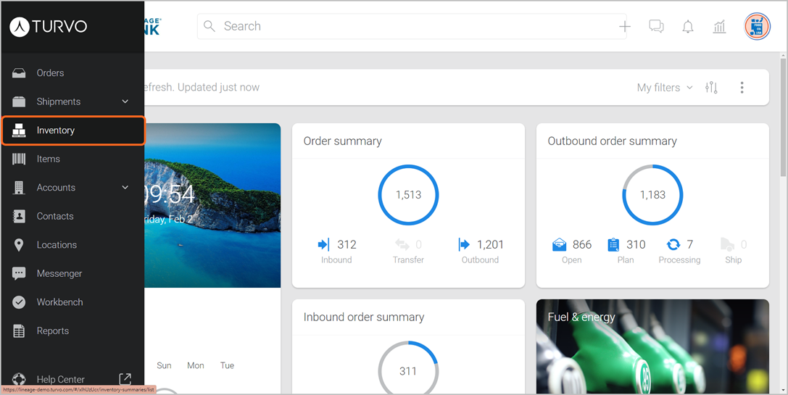The image size is (788, 395).
Task: Select Inventory in the sidebar menu
Action: [56, 130]
